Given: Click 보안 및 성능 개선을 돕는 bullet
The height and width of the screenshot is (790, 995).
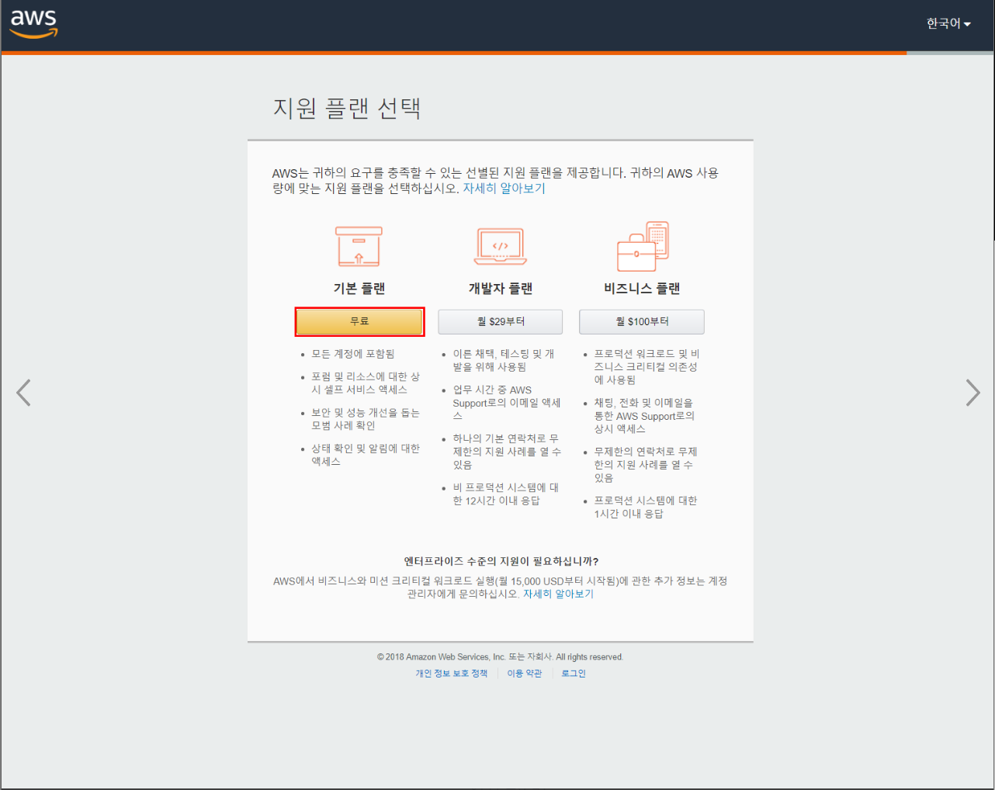Looking at the screenshot, I should coord(366,419).
